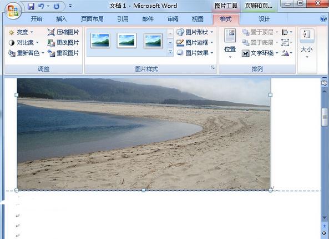Click the group objects icon
Viewport: 329px width, 239px height.
tap(287, 42)
